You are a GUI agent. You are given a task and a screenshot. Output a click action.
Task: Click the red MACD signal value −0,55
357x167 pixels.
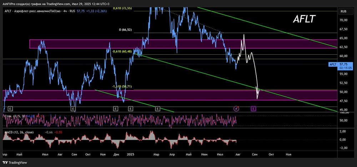click(59, 132)
